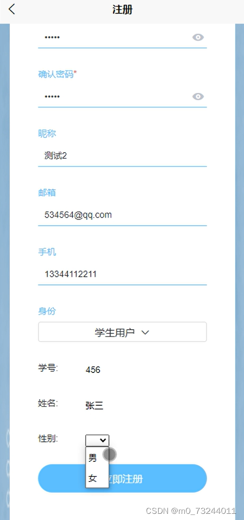This screenshot has width=244, height=520.
Task: Select the 确认密码 password input
Action: (x=114, y=97)
